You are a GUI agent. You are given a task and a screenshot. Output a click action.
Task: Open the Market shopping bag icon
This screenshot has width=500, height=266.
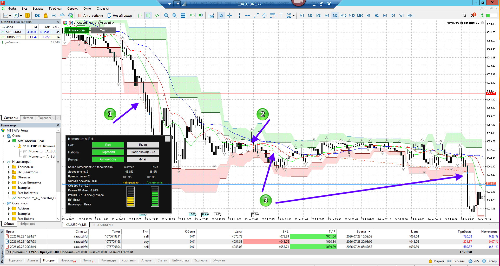[46, 16]
